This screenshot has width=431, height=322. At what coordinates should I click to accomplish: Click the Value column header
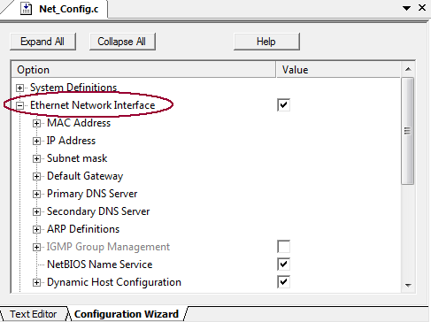(x=338, y=70)
